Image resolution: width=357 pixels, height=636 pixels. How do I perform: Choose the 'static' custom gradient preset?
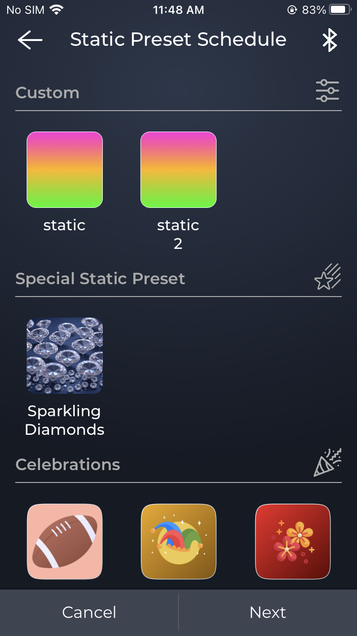point(65,170)
